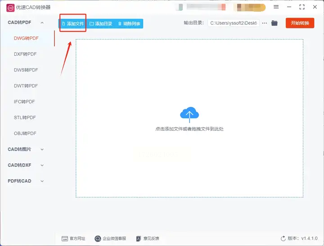
Task: Click the 优速CAD转换器 app logo
Action: tap(10, 8)
